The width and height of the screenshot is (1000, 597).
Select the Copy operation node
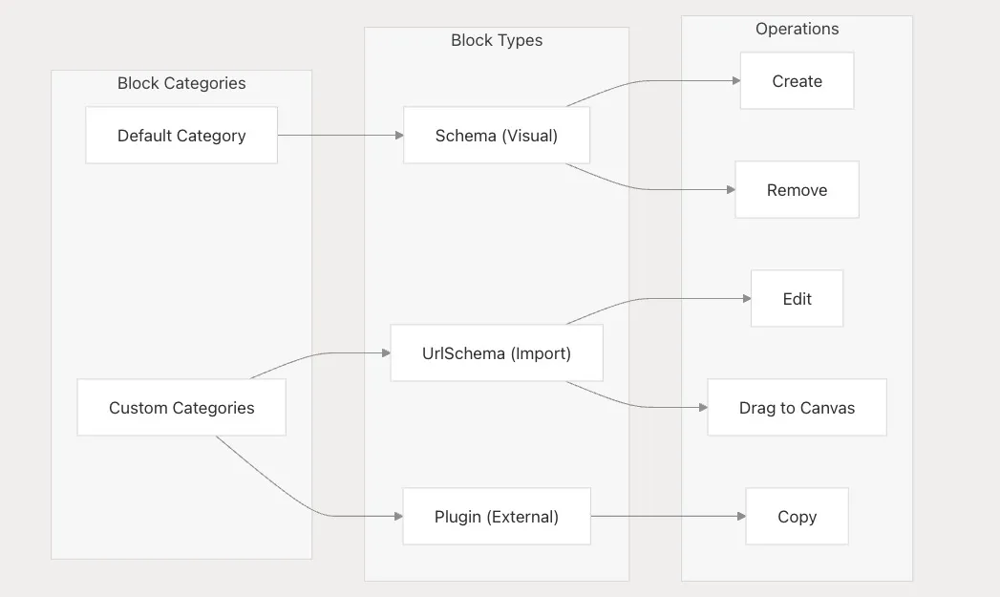[797, 517]
